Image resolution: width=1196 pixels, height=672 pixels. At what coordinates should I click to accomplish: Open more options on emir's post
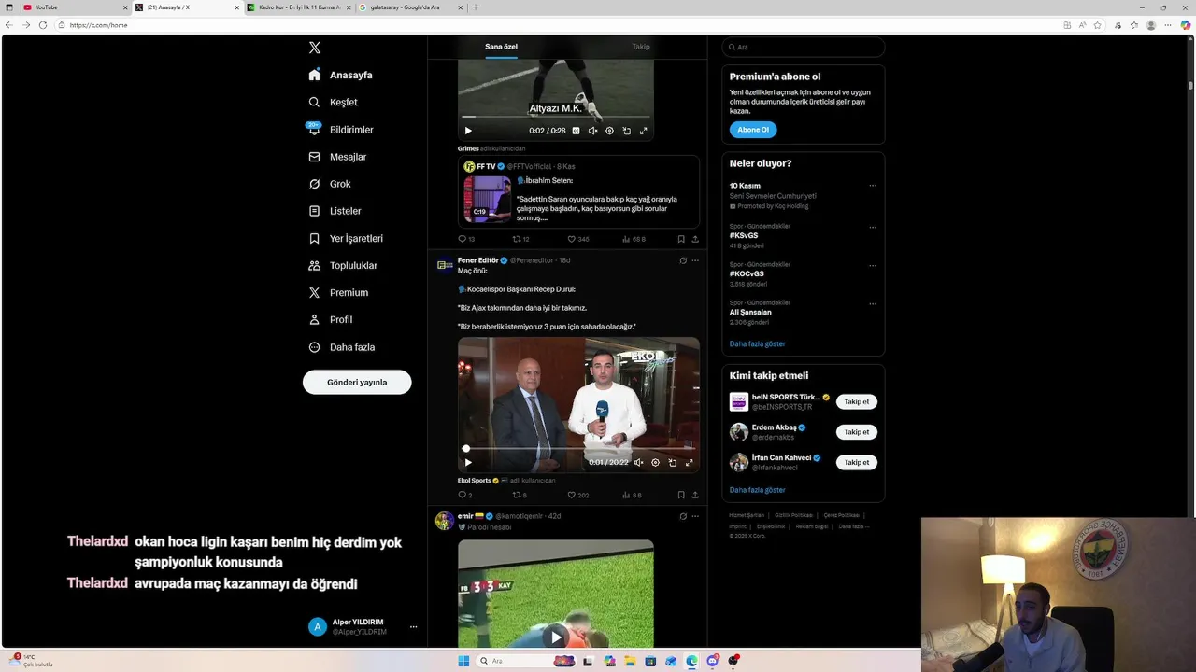pyautogui.click(x=695, y=516)
